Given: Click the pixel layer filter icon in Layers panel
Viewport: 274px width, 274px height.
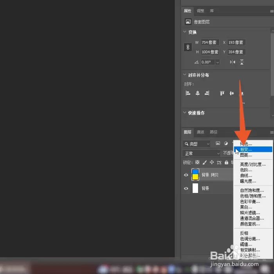Looking at the screenshot, I should 218,144.
